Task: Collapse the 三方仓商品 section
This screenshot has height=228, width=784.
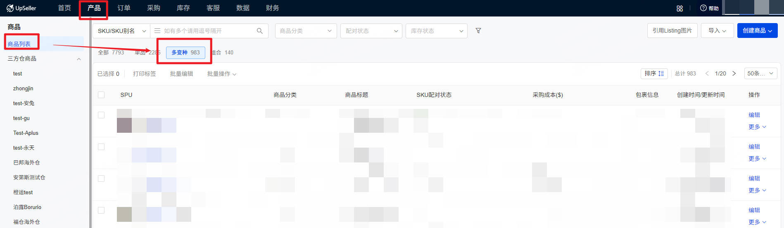Action: (79, 59)
